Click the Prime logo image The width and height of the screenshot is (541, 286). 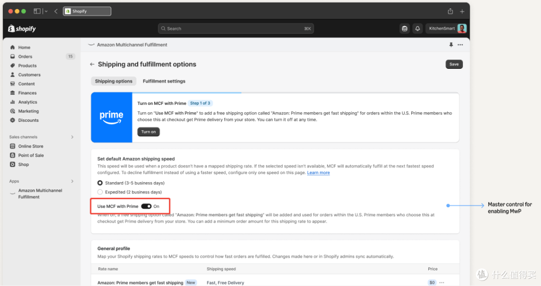[111, 117]
